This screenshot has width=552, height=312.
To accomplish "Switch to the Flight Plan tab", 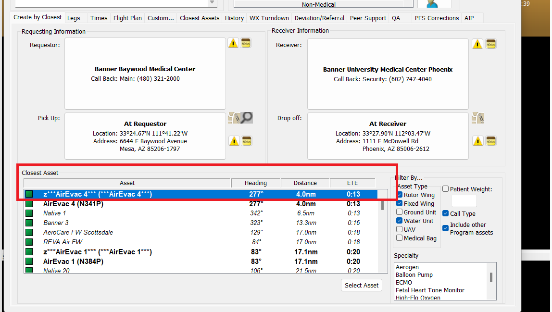I will tap(127, 18).
